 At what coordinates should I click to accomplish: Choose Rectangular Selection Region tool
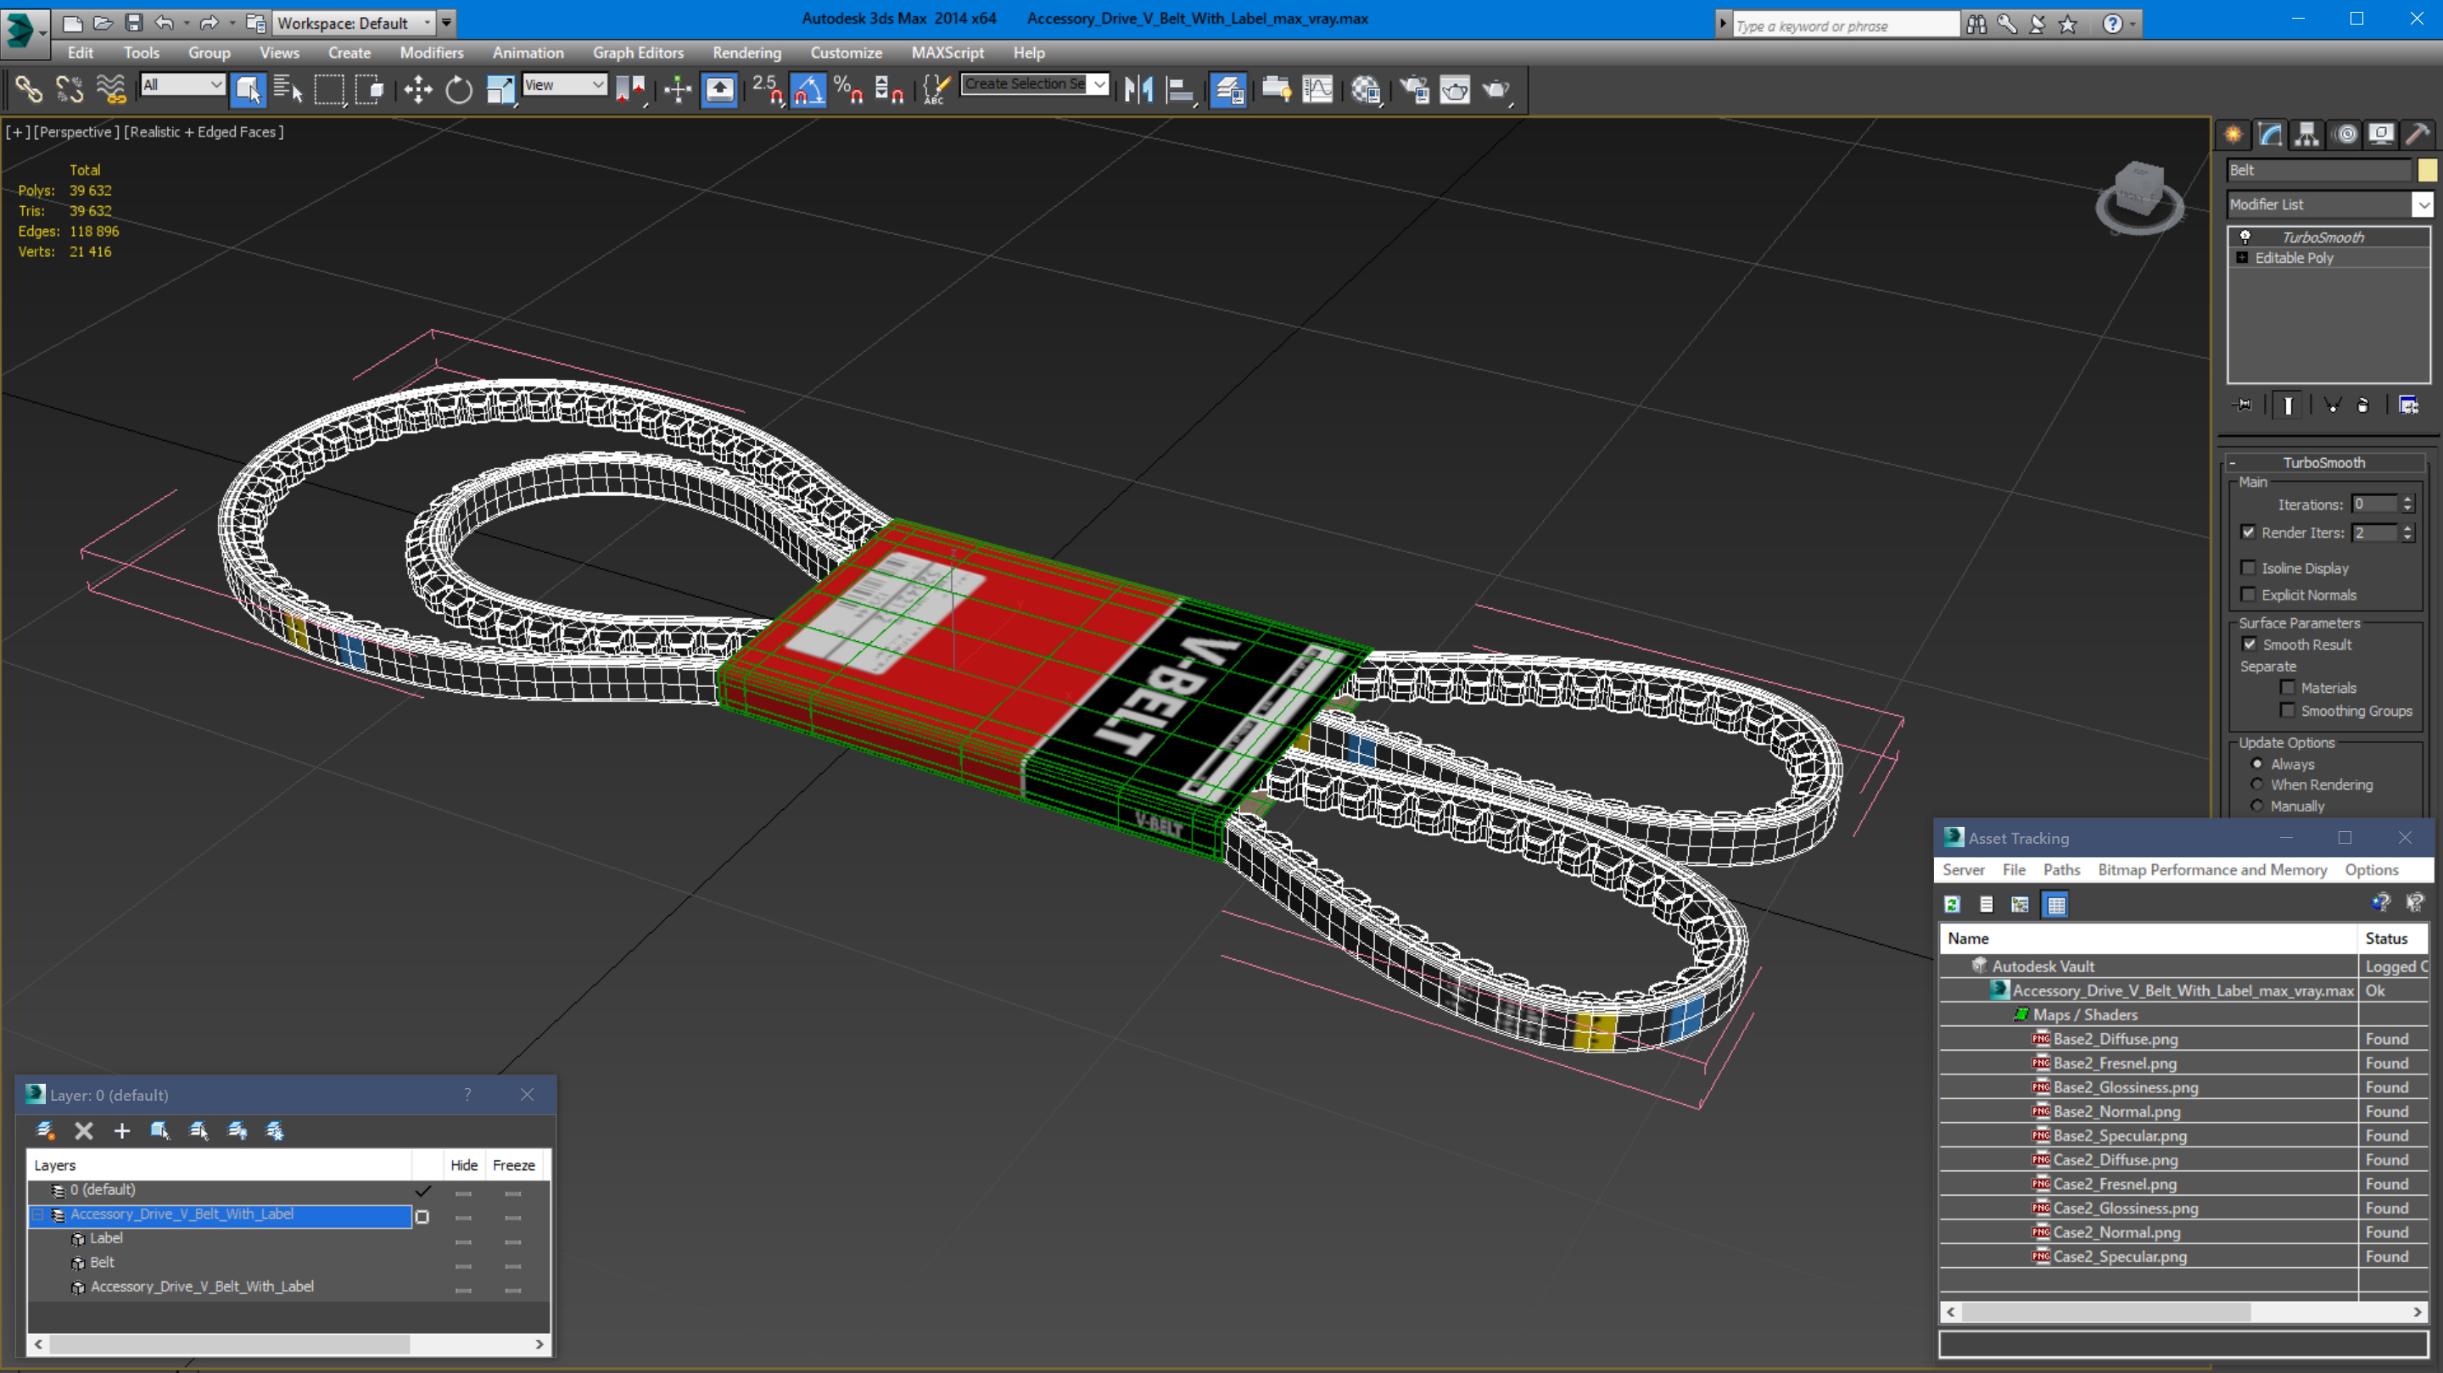pos(328,89)
